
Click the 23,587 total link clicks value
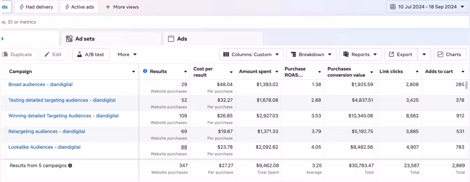pos(411,166)
